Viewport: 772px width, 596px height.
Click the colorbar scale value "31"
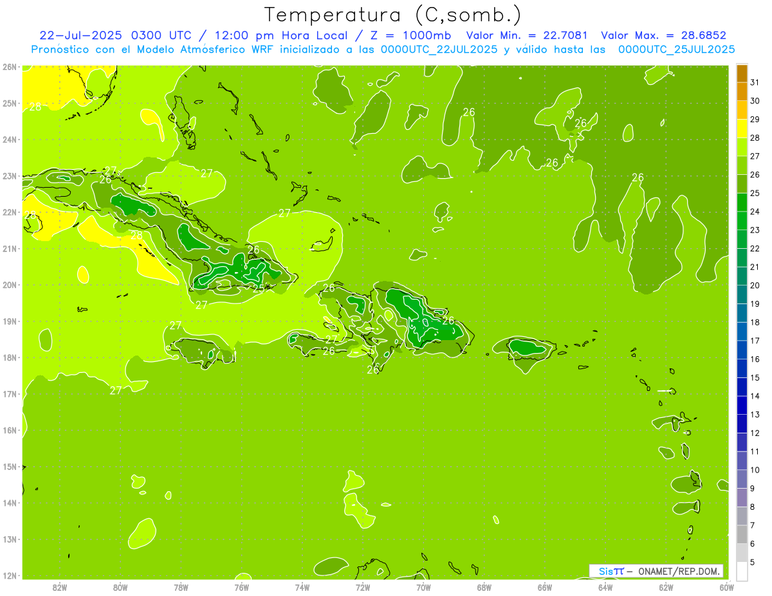[755, 82]
